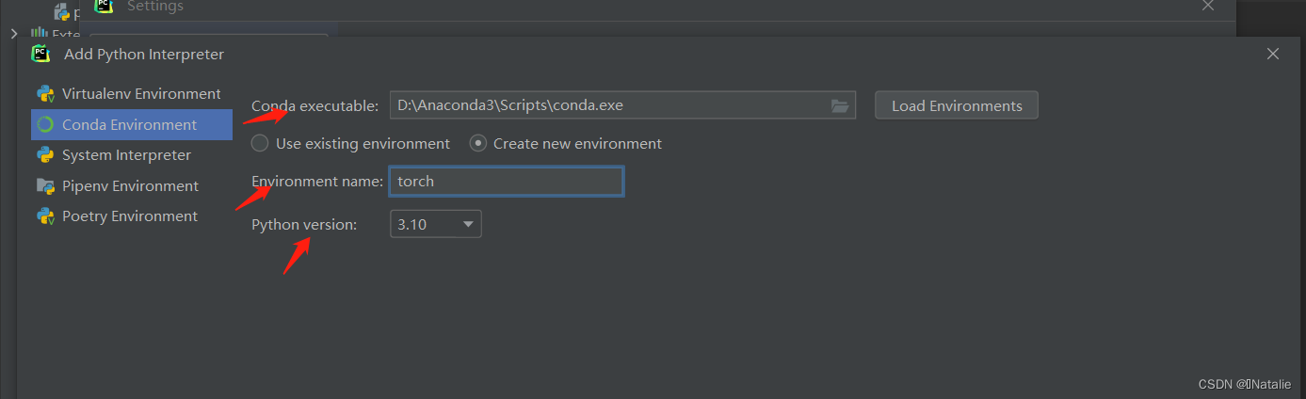Image resolution: width=1306 pixels, height=399 pixels.
Task: Expand the External Libraries tree node chevron
Action: tap(13, 34)
